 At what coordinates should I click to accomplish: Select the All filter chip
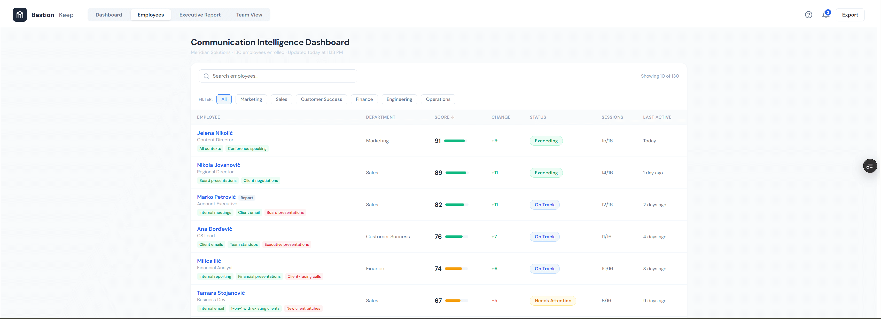pos(224,99)
